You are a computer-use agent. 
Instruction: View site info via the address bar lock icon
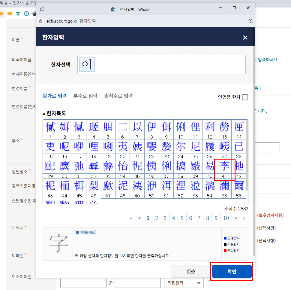pos(40,21)
